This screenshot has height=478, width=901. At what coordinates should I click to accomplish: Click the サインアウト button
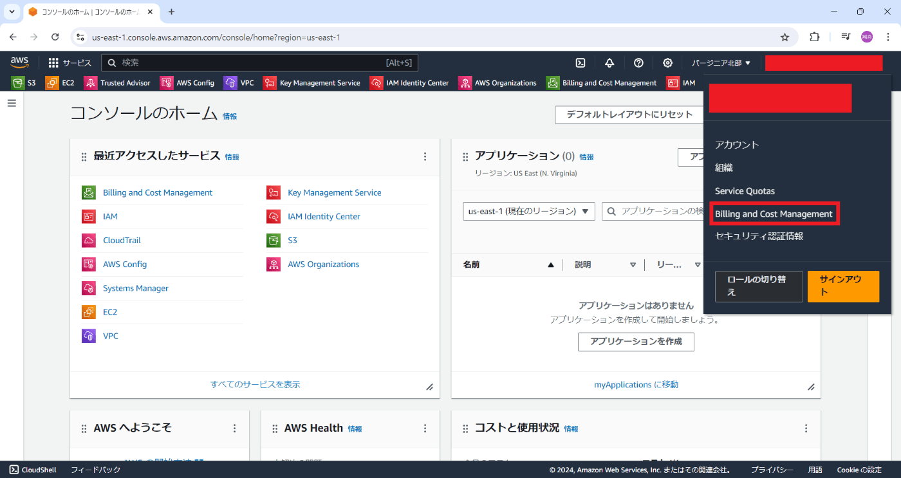tap(843, 286)
